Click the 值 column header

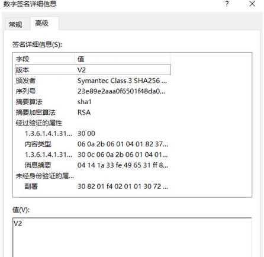tap(123, 59)
